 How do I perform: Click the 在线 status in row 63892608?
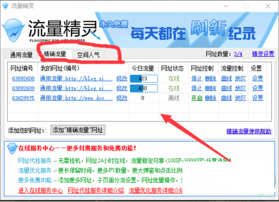point(174,79)
